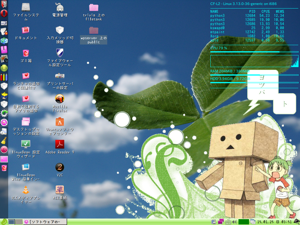Open the CD software package installer in dock
Image resolution: width=300 pixels, height=225 pixels.
pos(4,132)
